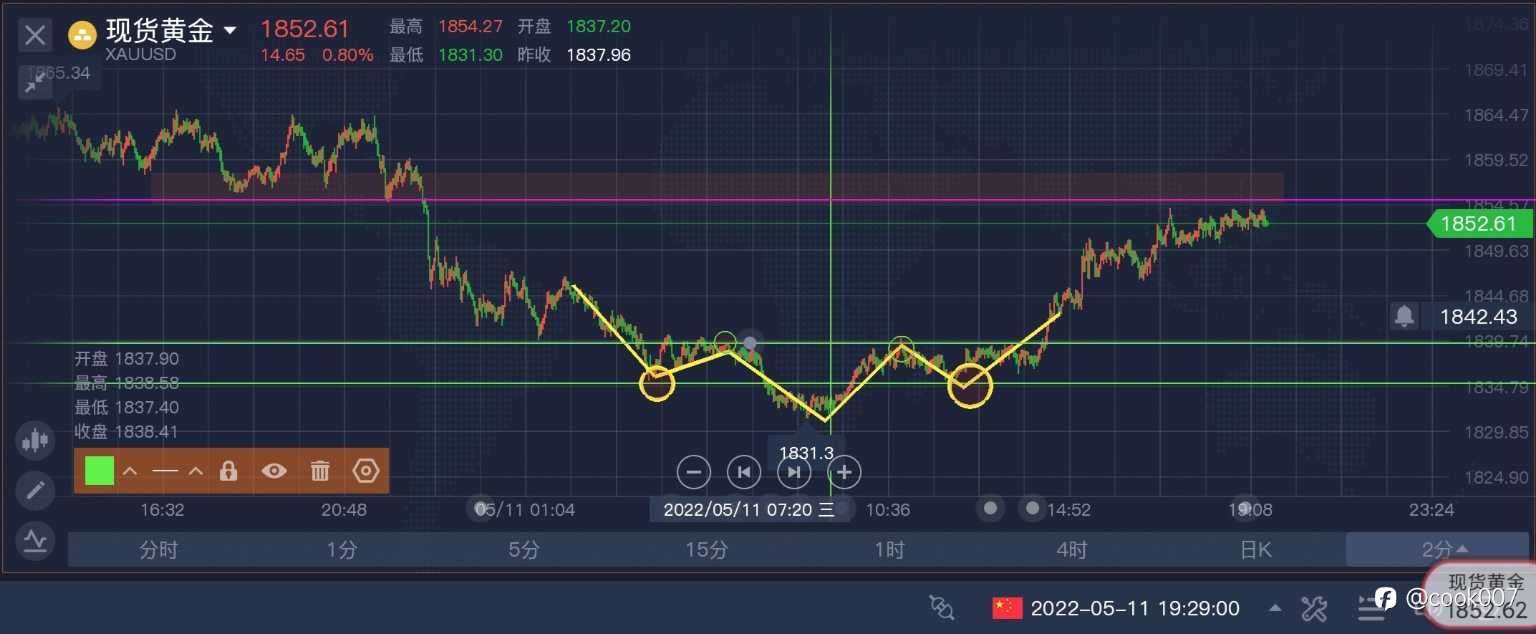The width and height of the screenshot is (1536, 634).
Task: Open the 2分 timeframe dropdown
Action: point(1437,549)
